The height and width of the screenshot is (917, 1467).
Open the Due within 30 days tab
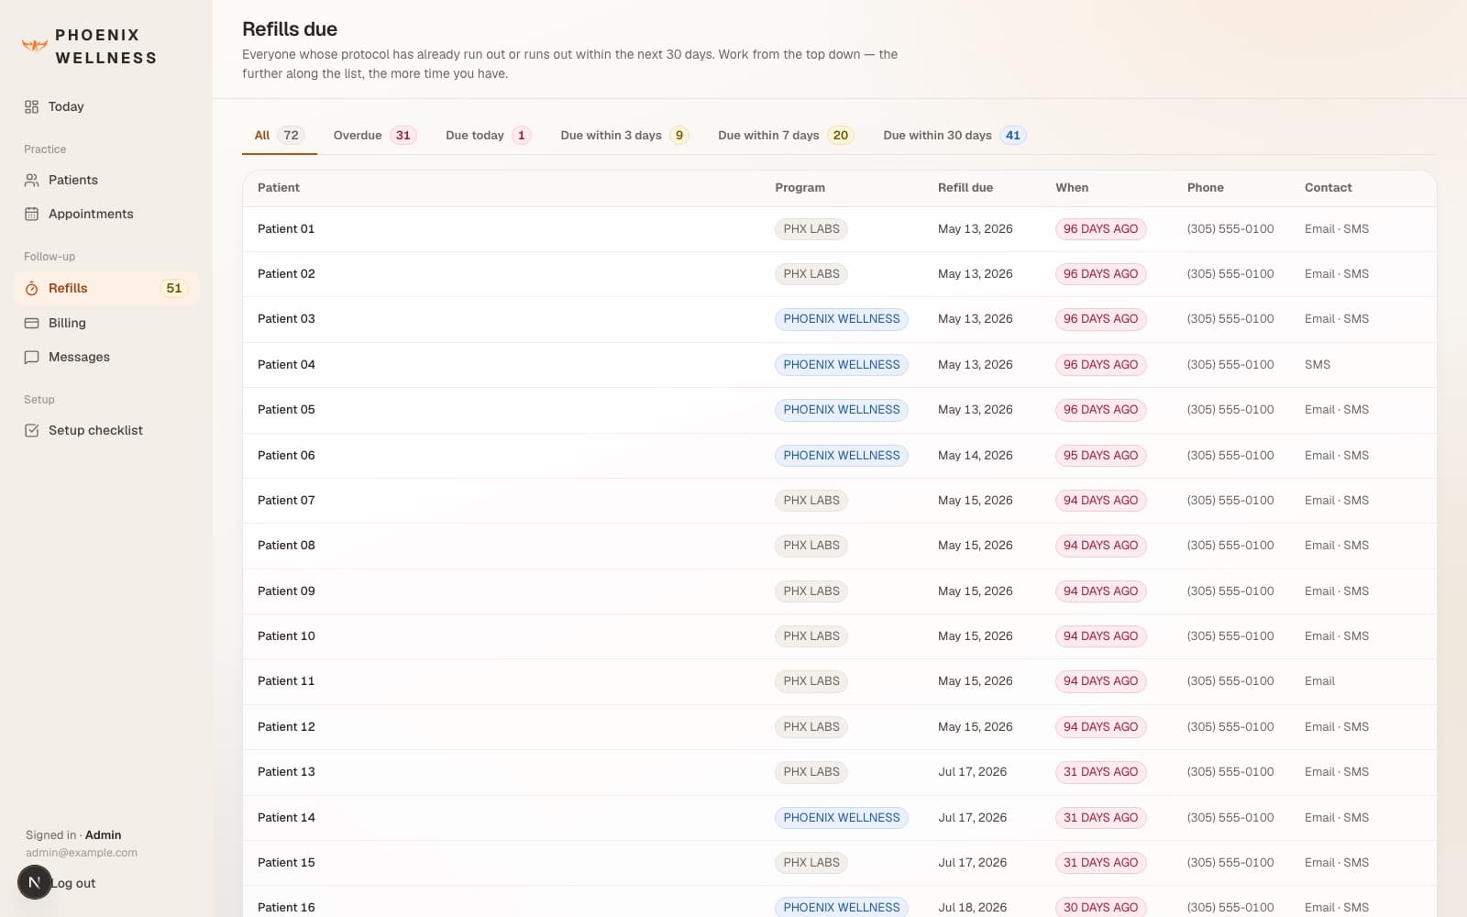pos(954,136)
